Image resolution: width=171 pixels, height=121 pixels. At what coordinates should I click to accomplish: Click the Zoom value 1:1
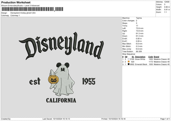point(165,12)
